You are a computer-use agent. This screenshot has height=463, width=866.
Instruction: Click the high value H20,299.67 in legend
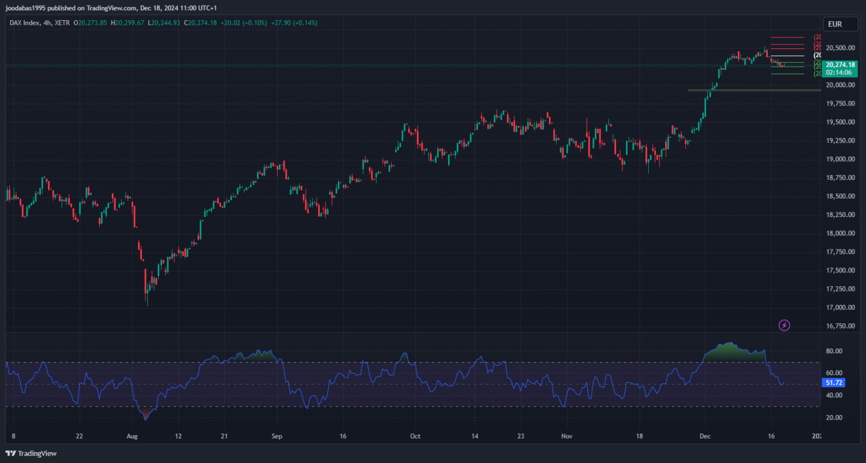(130, 23)
